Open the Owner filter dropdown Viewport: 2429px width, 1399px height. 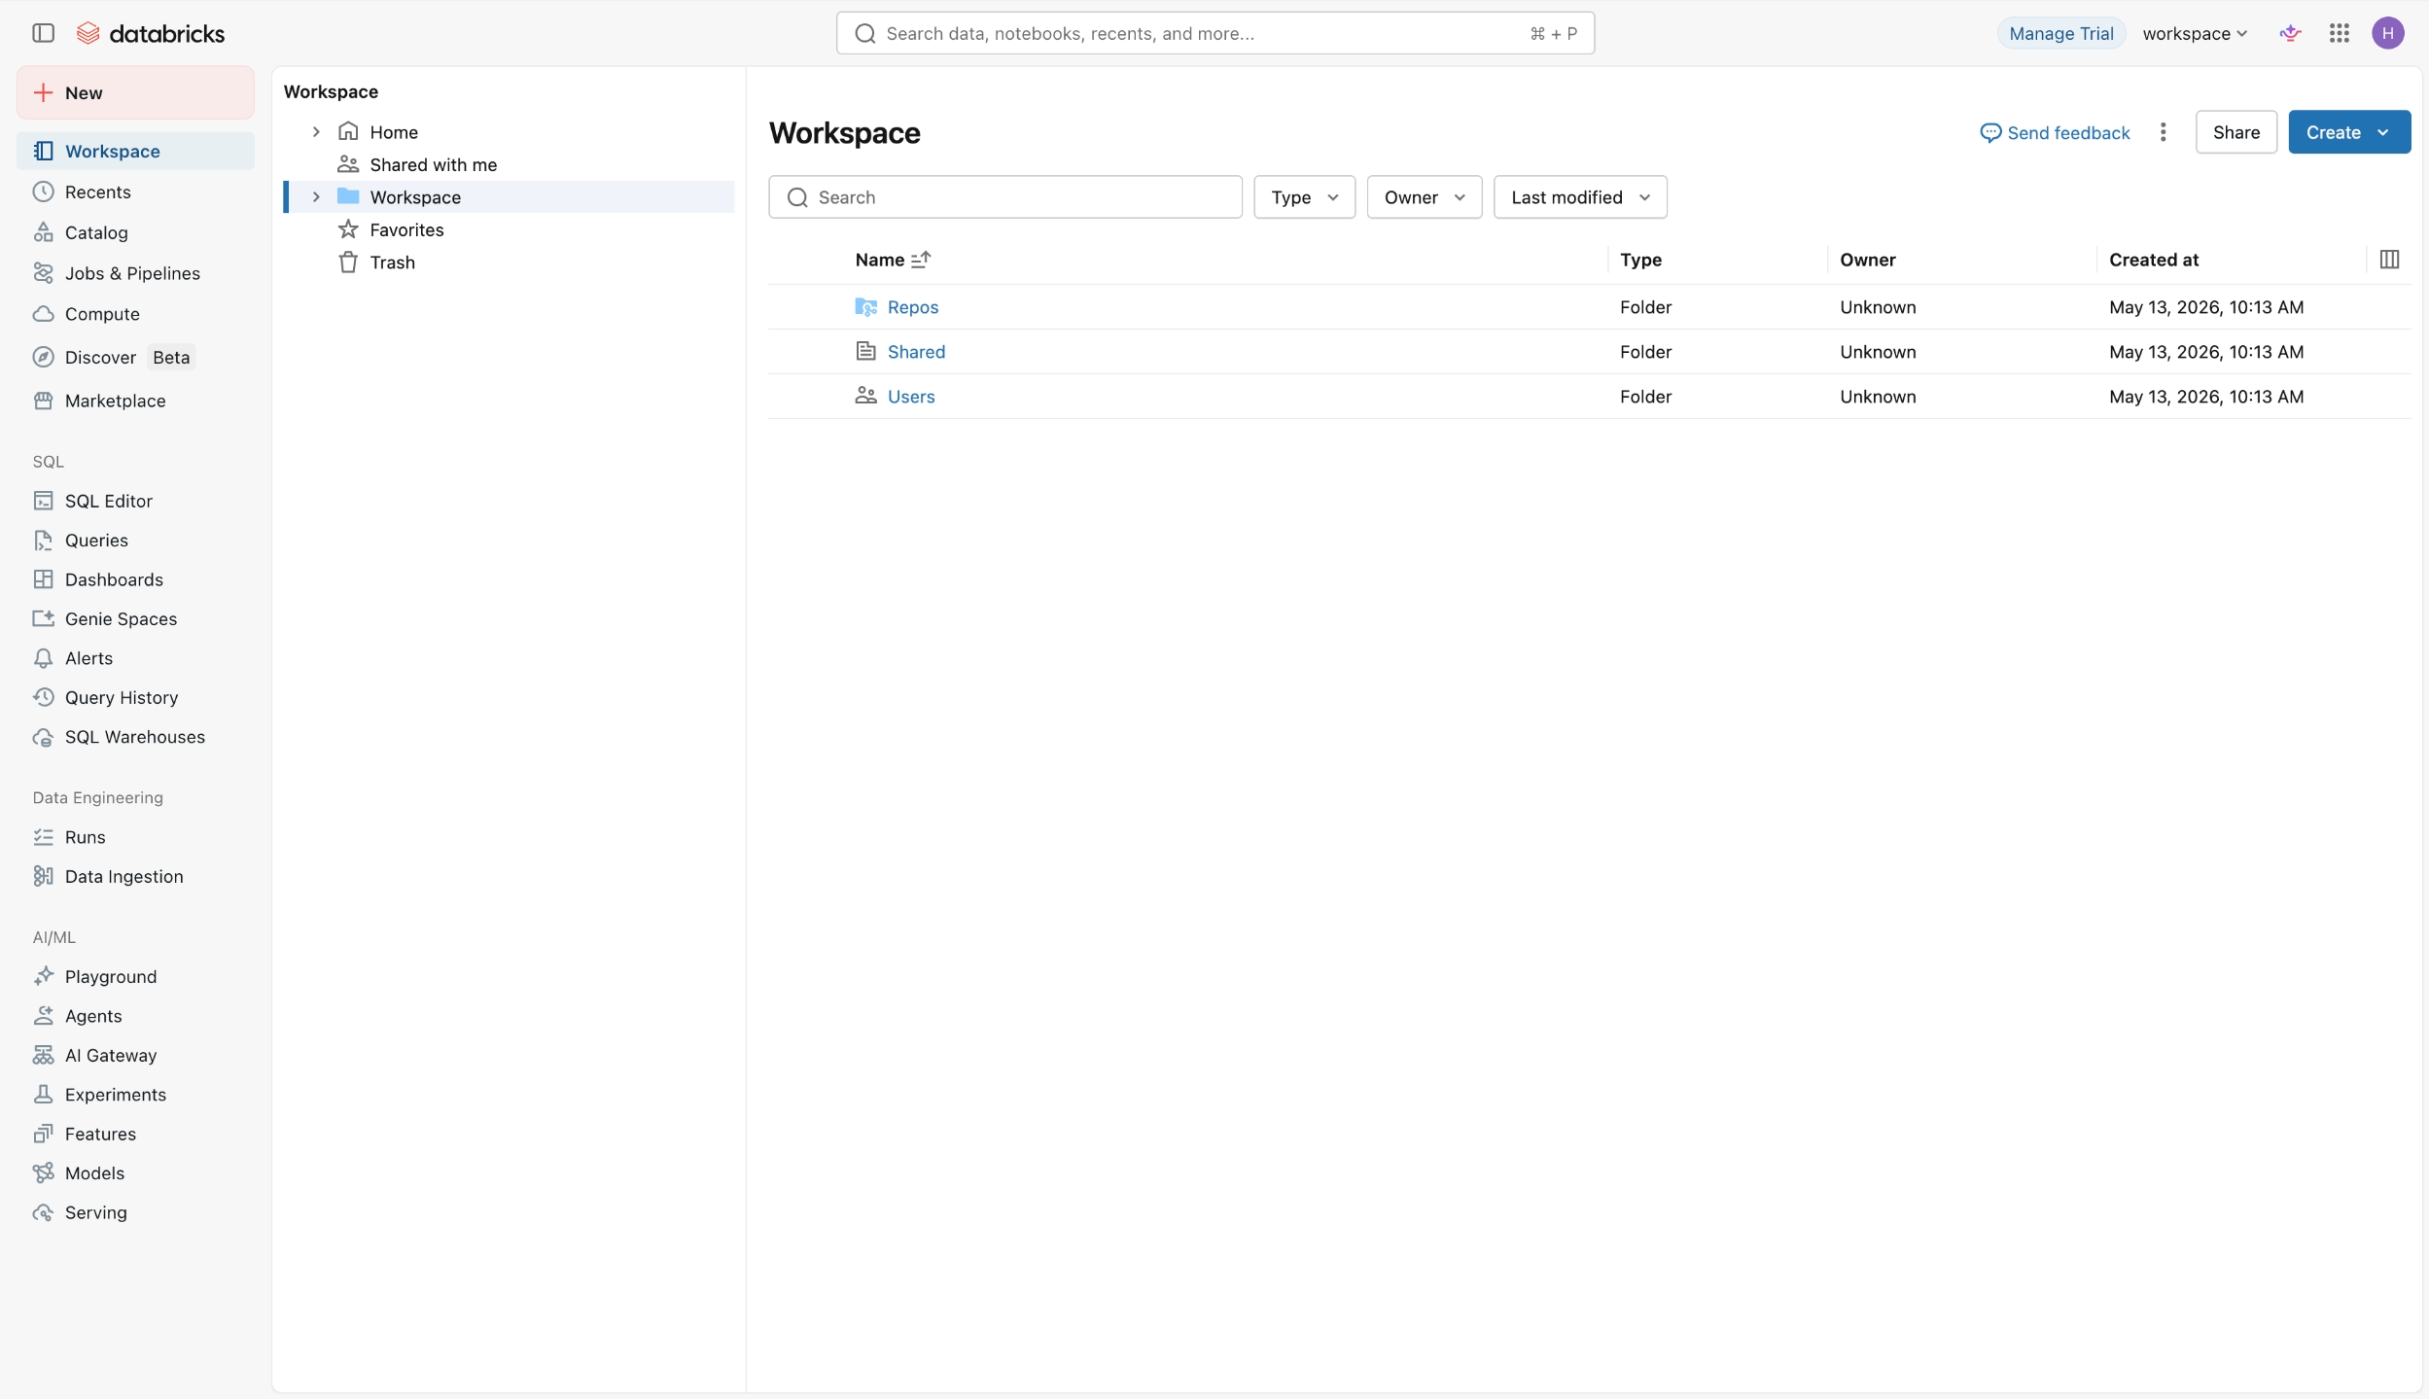click(1424, 197)
